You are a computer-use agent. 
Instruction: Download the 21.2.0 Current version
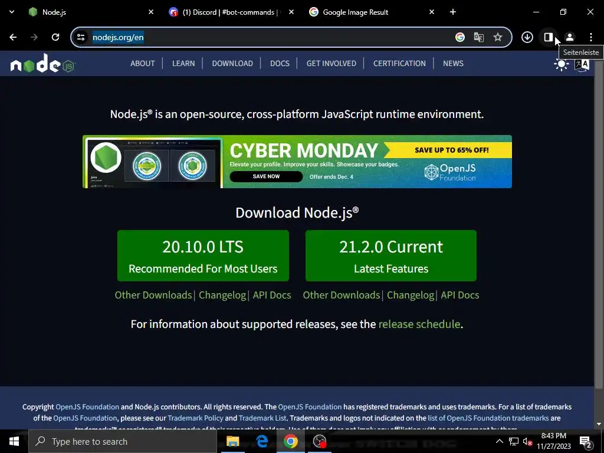pyautogui.click(x=391, y=256)
